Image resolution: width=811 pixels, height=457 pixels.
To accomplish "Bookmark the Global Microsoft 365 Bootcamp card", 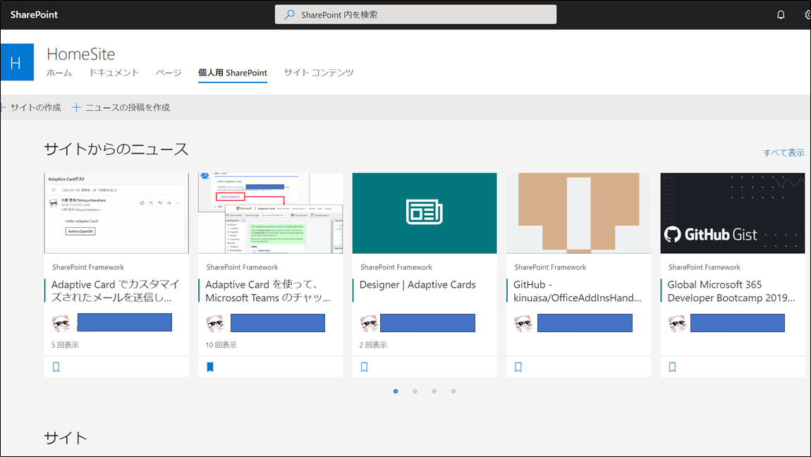I will 672,367.
